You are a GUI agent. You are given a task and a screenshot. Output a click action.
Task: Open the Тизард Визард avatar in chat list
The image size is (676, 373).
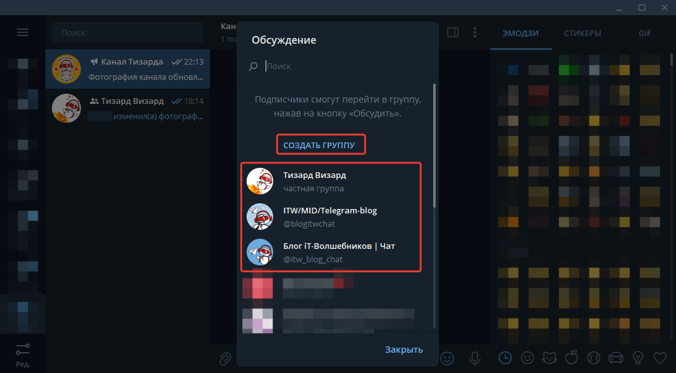pyautogui.click(x=66, y=108)
